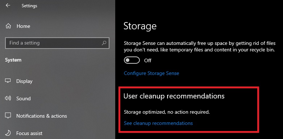Click the back arrow in Settings

[8, 5]
